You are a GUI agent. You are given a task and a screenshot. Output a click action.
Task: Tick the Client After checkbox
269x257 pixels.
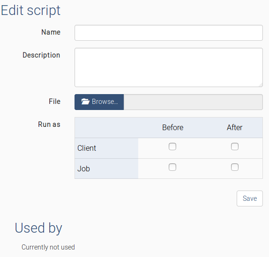point(235,147)
